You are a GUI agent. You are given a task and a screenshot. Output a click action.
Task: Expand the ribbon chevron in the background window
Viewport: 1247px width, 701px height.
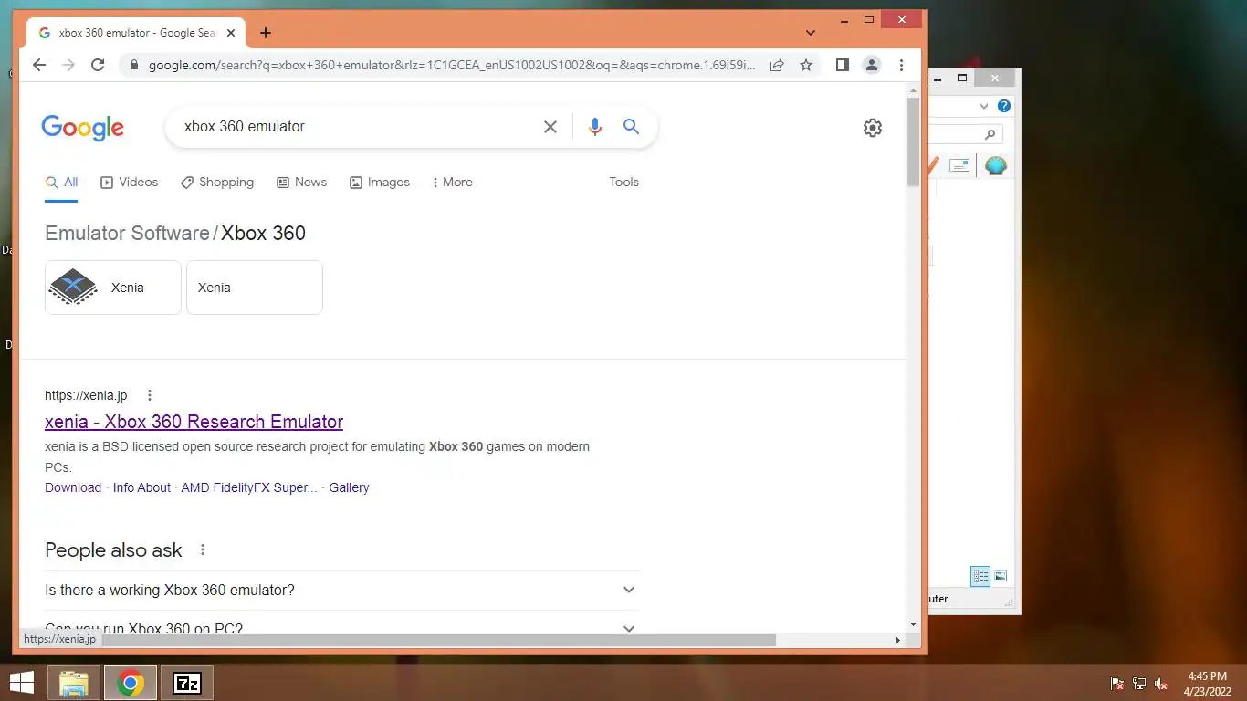point(984,106)
